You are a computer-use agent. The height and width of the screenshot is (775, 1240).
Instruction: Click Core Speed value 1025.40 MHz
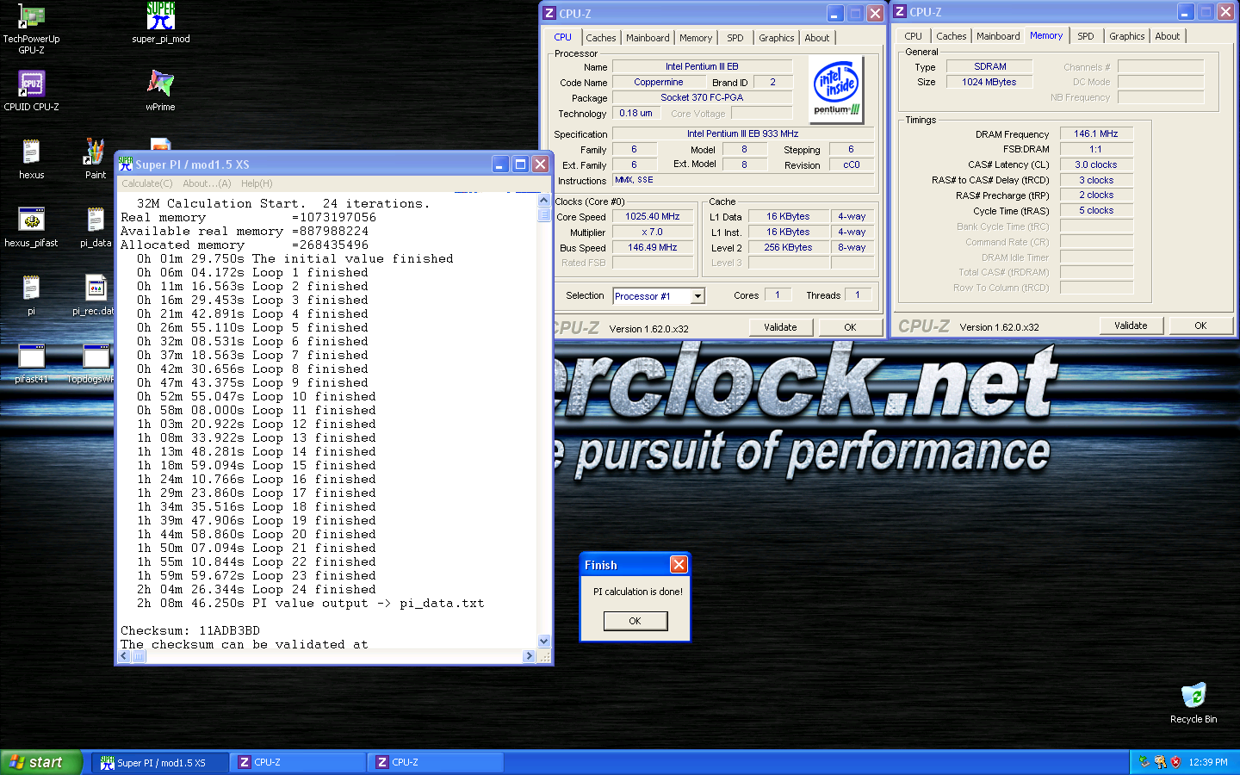pyautogui.click(x=652, y=217)
